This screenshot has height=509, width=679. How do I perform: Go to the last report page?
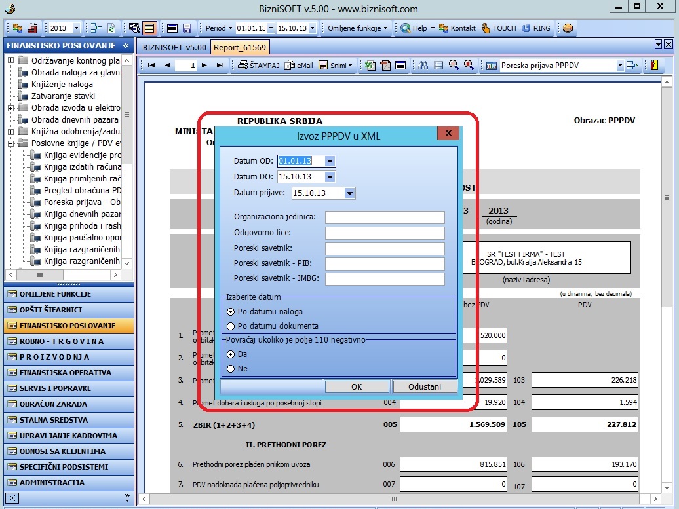(x=220, y=66)
